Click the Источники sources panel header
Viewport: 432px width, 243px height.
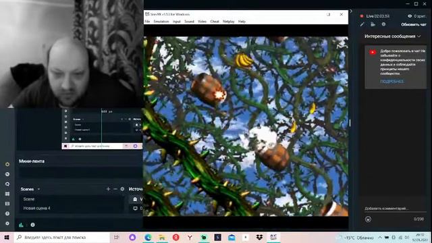(x=136, y=189)
